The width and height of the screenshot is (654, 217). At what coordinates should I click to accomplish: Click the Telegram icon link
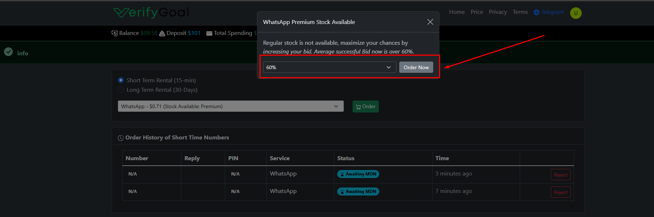point(536,12)
